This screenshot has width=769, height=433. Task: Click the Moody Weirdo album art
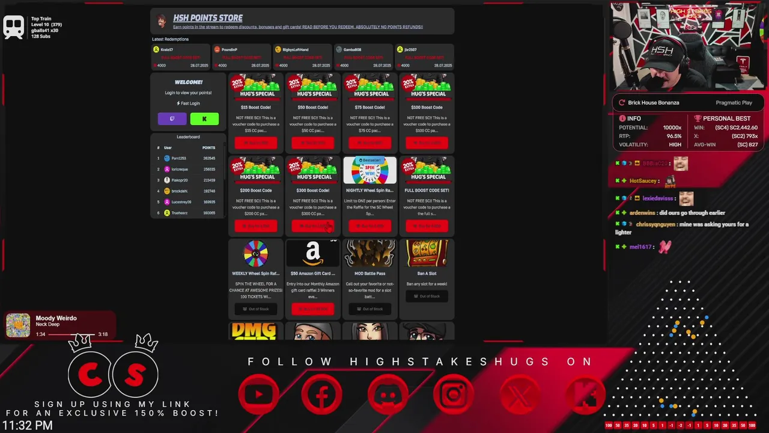(18, 325)
